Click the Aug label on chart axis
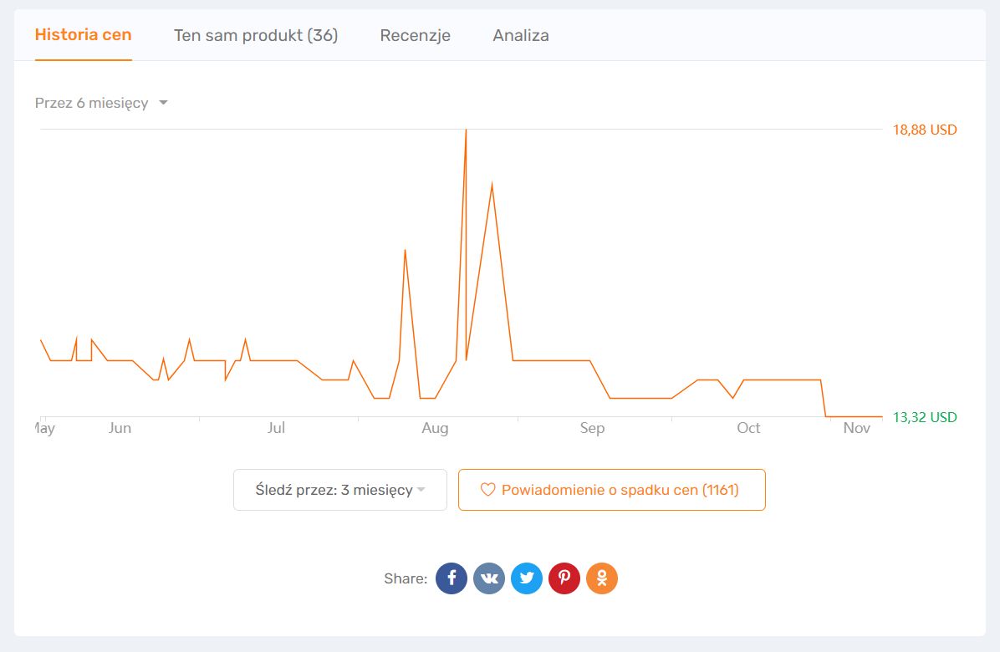The height and width of the screenshot is (652, 1000). point(435,428)
